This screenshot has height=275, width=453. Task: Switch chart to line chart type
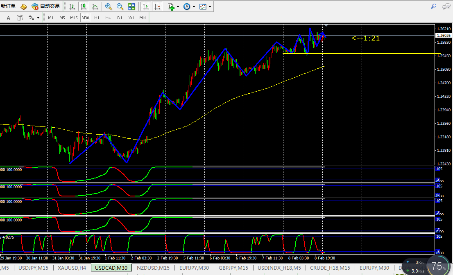pos(95,7)
